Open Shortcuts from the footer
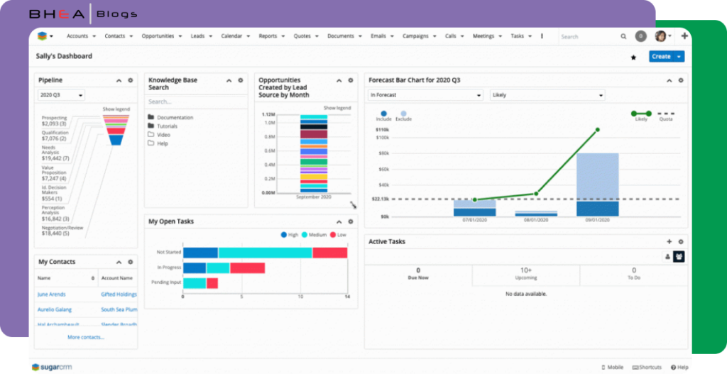The image size is (727, 374). 647,367
